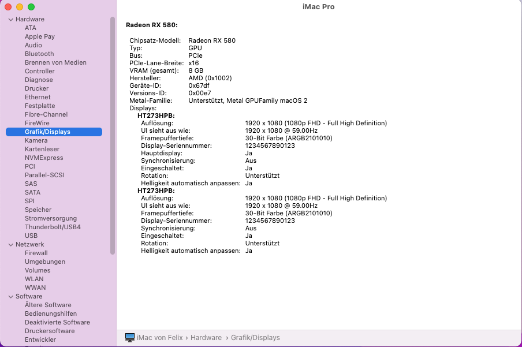
Task: Click the Hauptdisplay value Ja
Action: click(x=249, y=153)
